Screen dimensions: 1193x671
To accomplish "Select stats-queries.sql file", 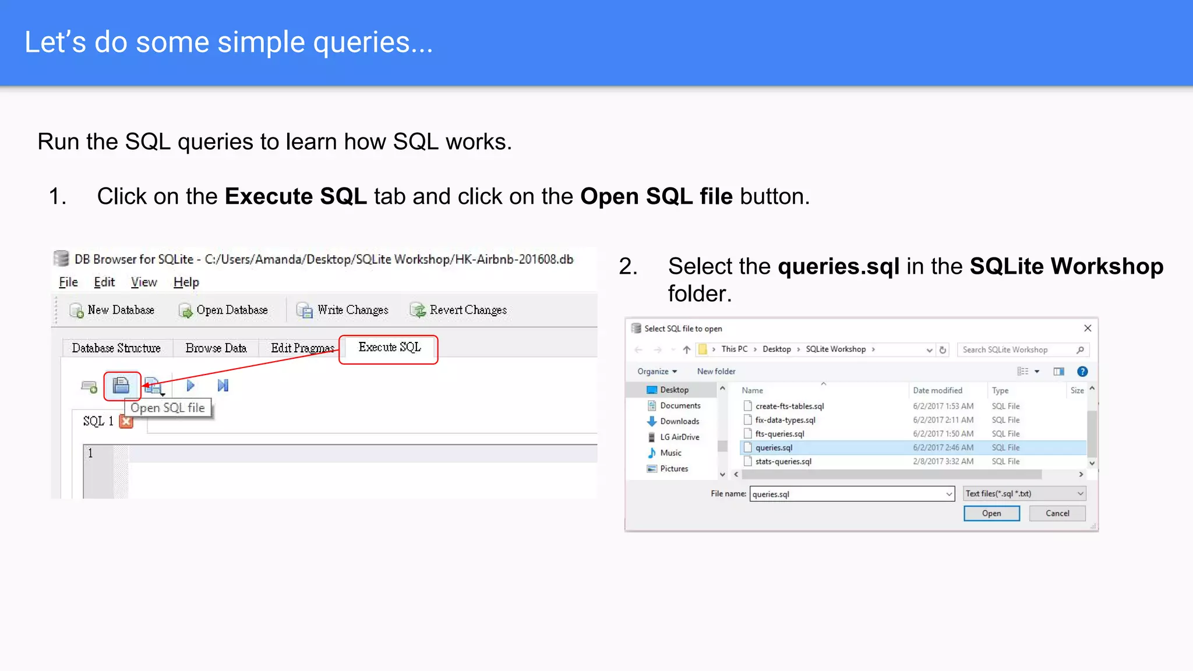I will click(x=783, y=461).
